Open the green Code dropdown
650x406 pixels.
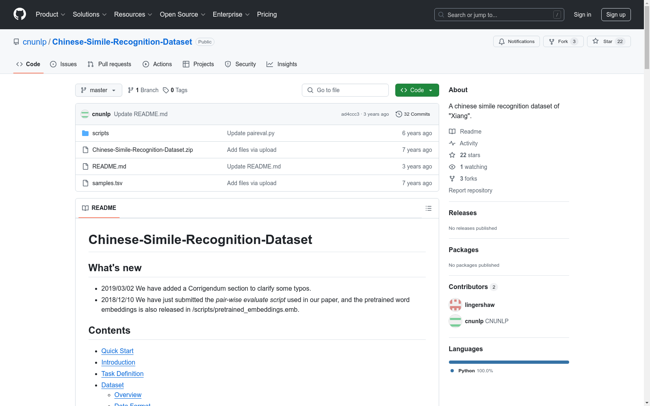pyautogui.click(x=417, y=90)
